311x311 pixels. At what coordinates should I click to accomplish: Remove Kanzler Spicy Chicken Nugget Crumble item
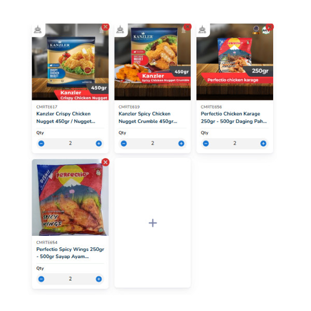pos(188,26)
